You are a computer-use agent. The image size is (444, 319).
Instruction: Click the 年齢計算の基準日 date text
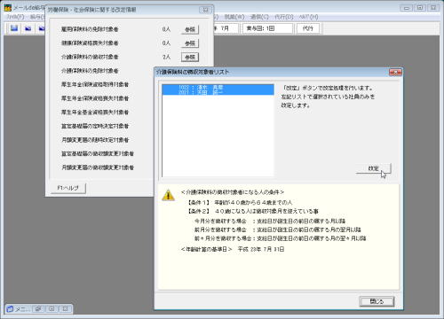[x=261, y=249]
